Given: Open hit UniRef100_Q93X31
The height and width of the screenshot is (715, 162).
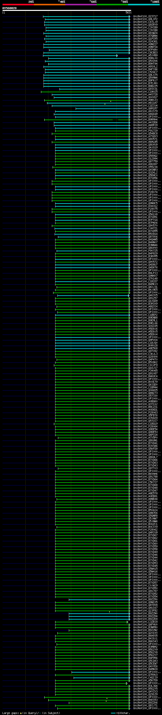Looking at the screenshot, I should pos(145,89).
